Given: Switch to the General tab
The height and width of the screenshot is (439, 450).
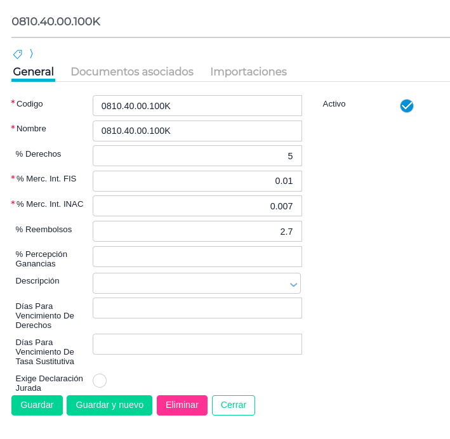Looking at the screenshot, I should pos(33,72).
